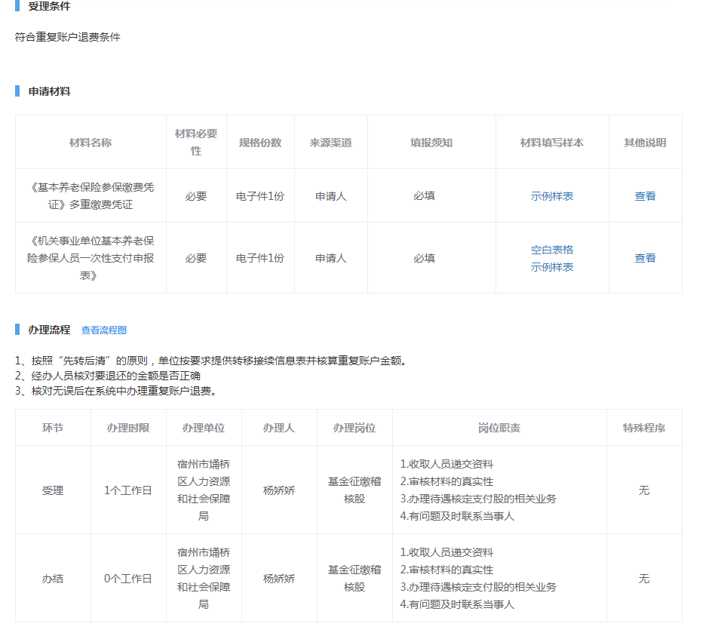Viewport: 709px width, 639px height.
Task: Open 示例样表 below the 空白表格 link
Action: (551, 267)
